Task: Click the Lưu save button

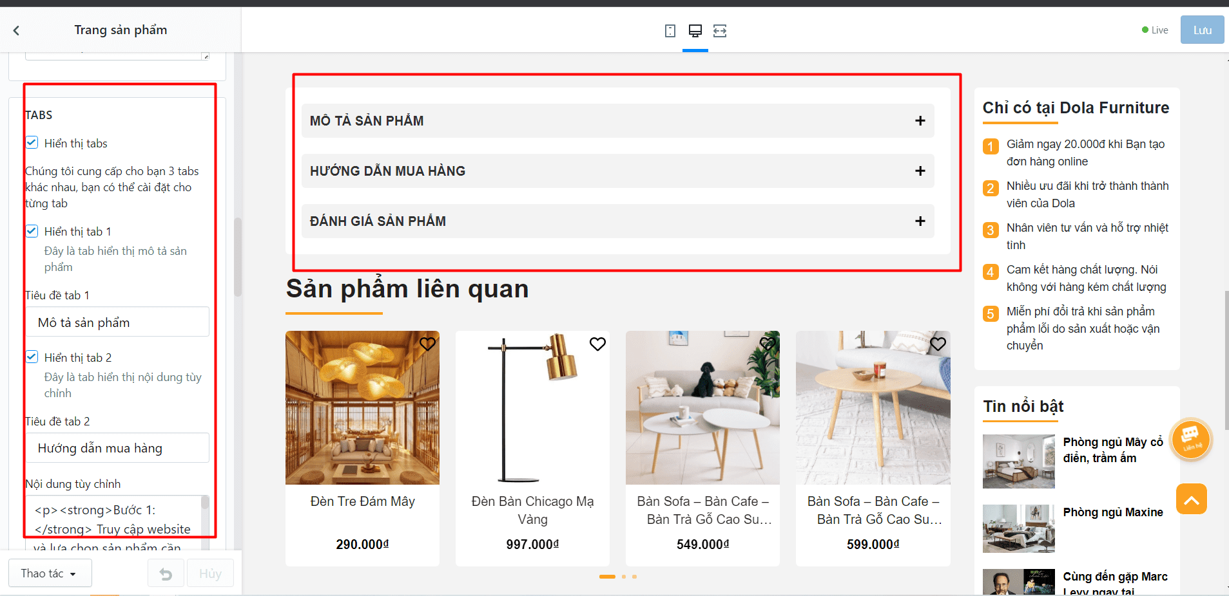Action: (1202, 30)
